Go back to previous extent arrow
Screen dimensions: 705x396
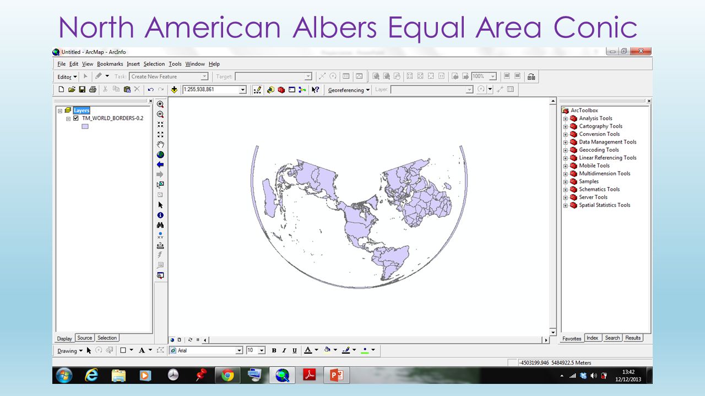pyautogui.click(x=160, y=164)
